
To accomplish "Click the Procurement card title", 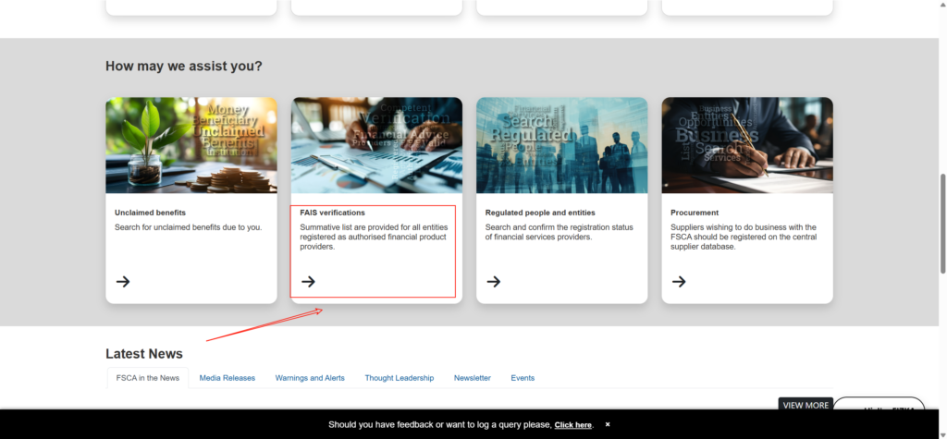I will click(x=695, y=213).
